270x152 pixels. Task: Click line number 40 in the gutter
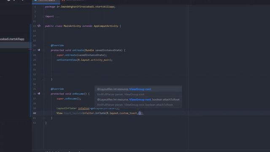(35, 113)
